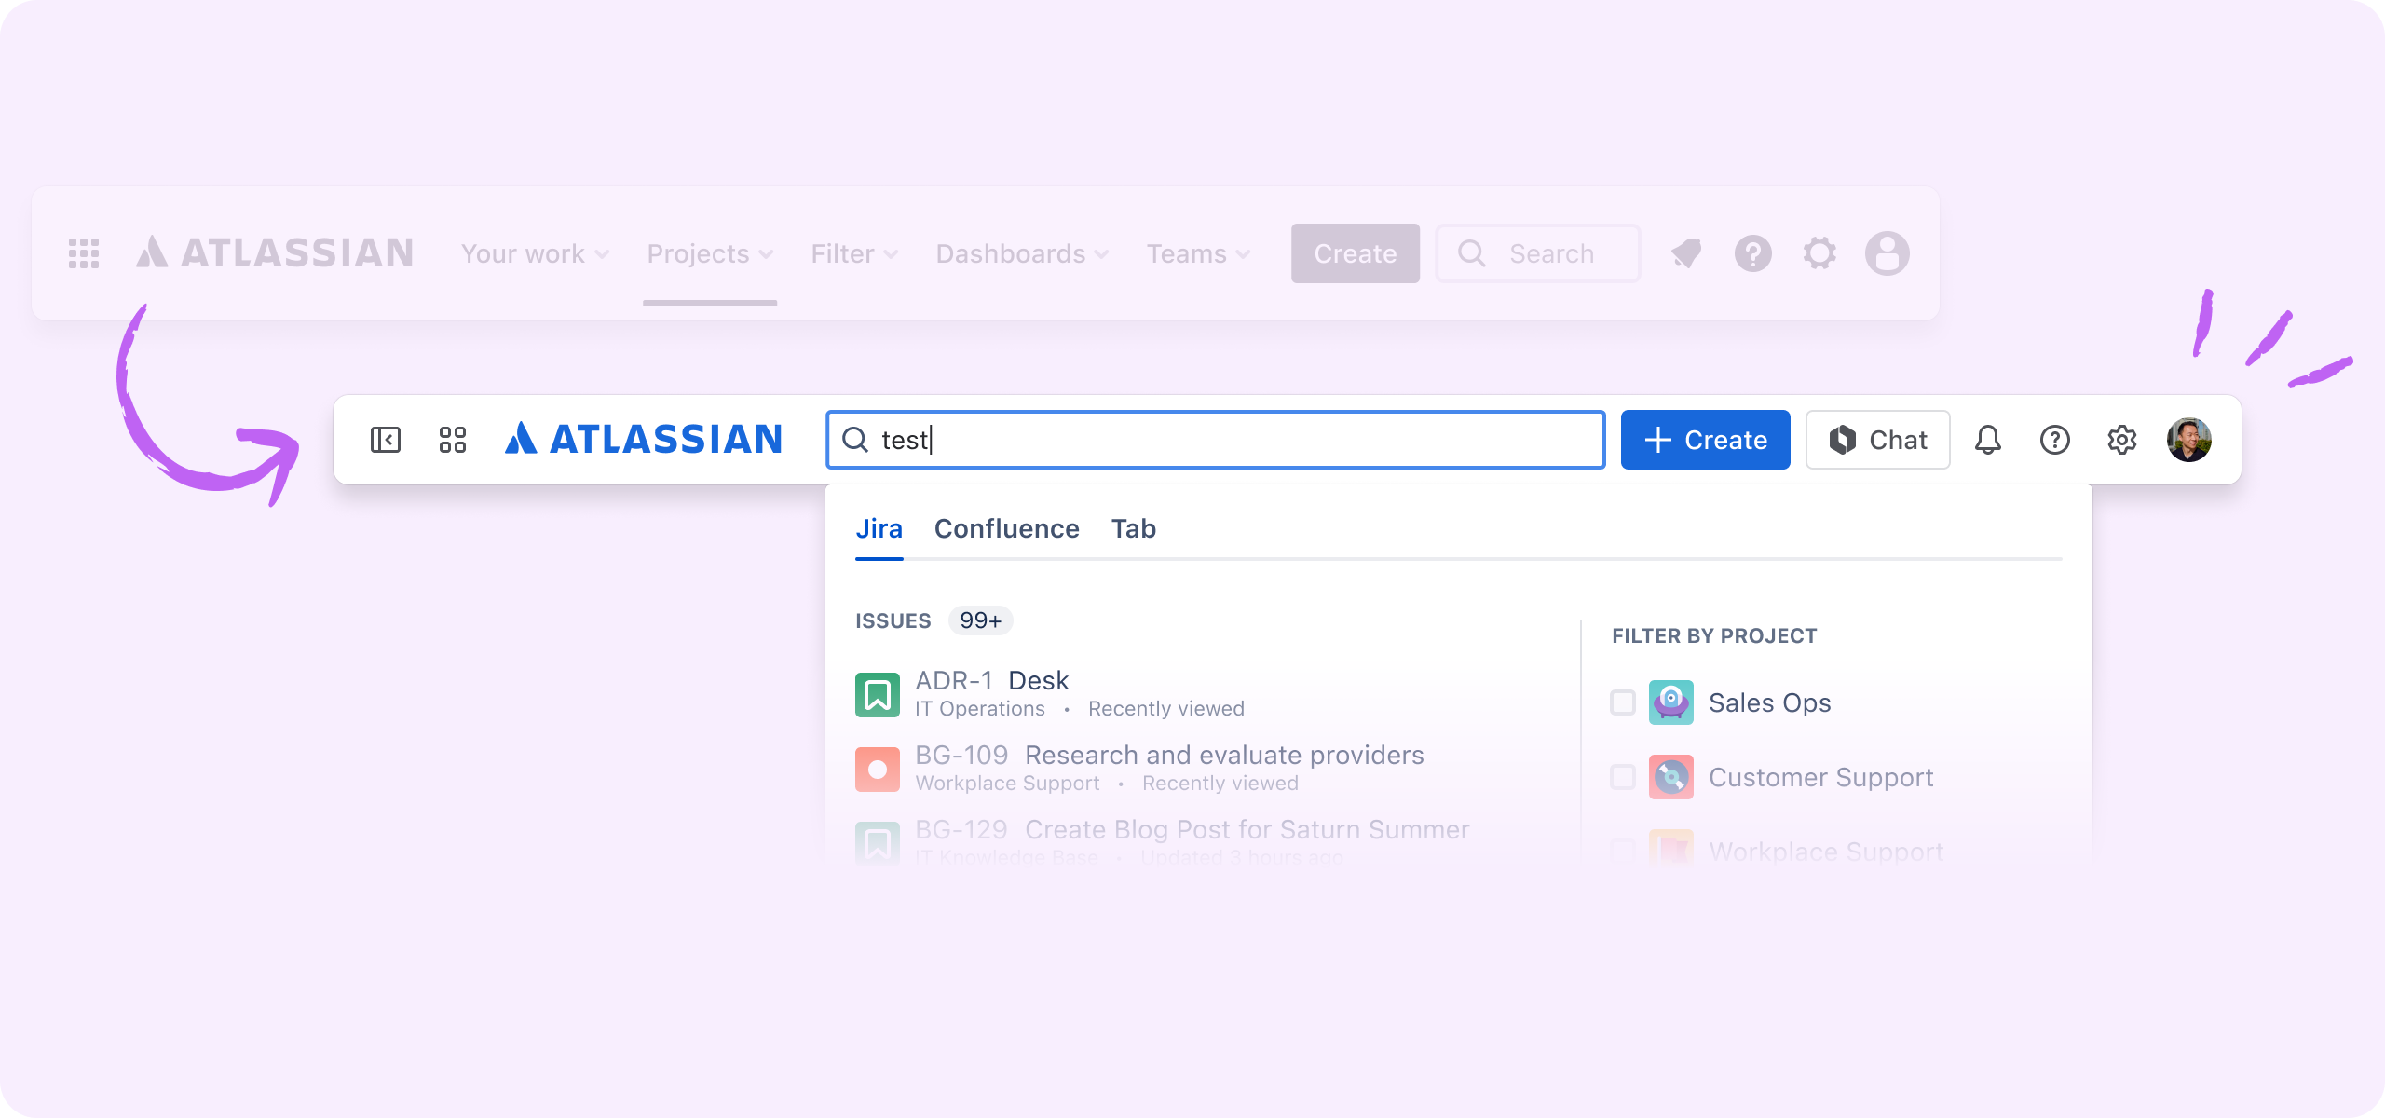Open the notifications bell

1987,439
